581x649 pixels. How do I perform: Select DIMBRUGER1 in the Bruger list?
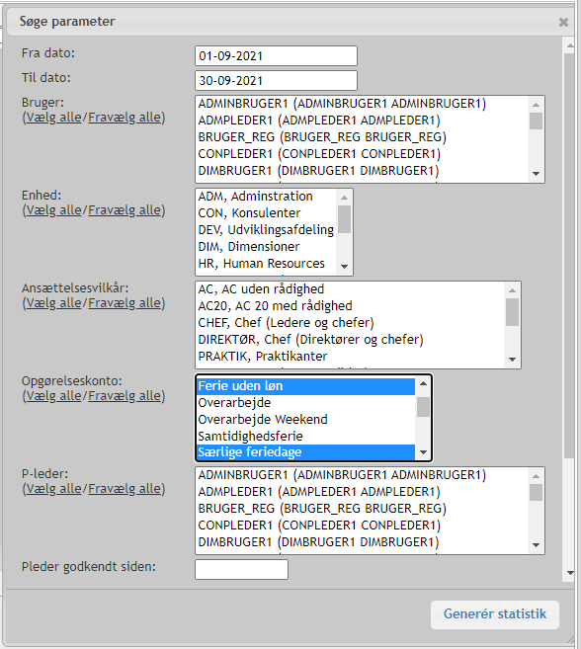click(362, 171)
